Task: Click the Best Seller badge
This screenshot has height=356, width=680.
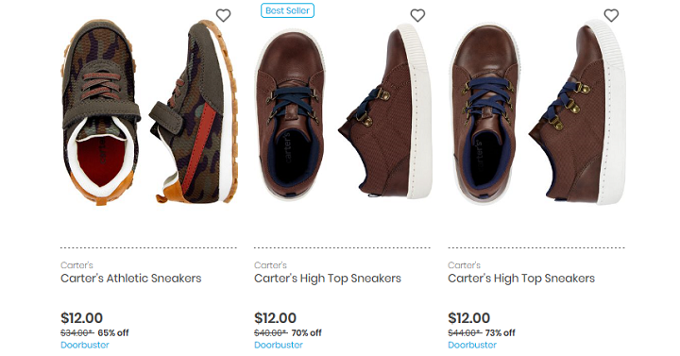Action: tap(287, 10)
